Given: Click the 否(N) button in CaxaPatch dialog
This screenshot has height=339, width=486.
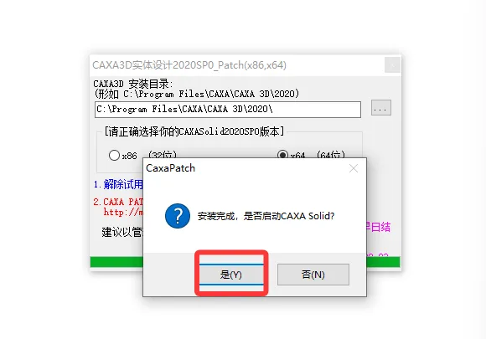Looking at the screenshot, I should coord(313,275).
